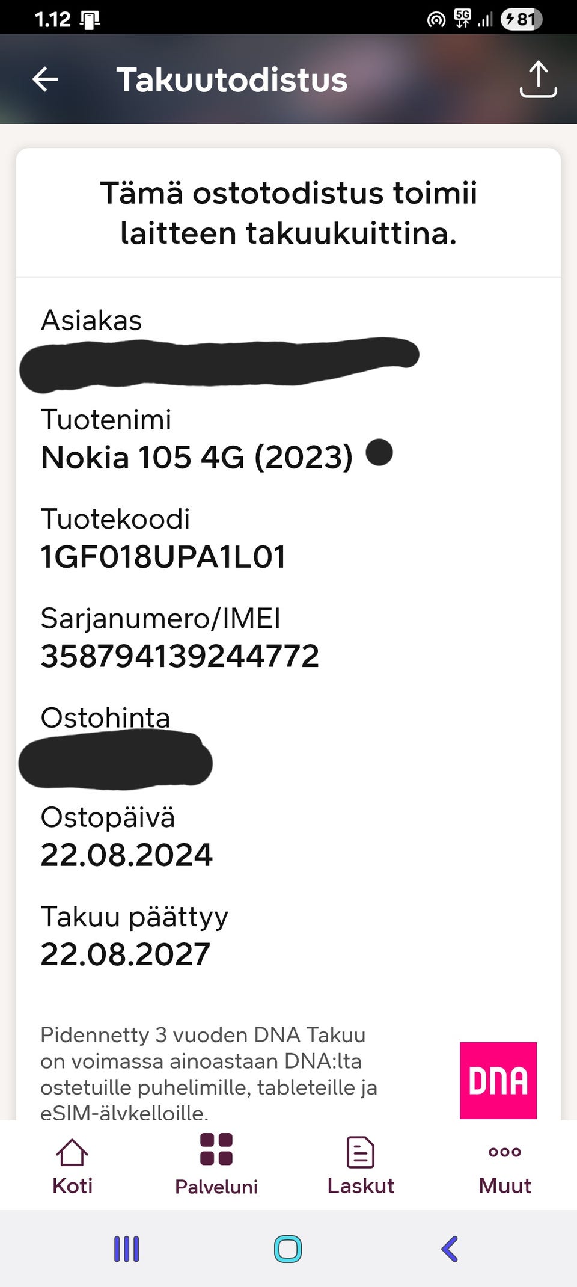This screenshot has width=577, height=1287.
Task: Tap the share/export icon
Action: coord(537,79)
